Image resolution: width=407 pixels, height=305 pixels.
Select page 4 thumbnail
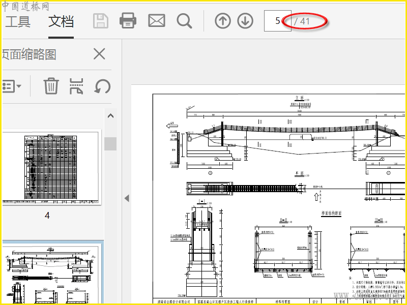click(x=51, y=167)
